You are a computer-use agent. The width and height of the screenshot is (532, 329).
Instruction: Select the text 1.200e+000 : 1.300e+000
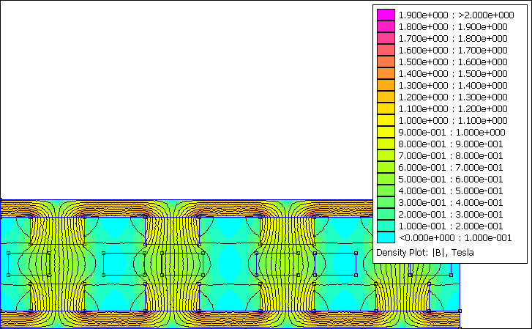point(453,97)
